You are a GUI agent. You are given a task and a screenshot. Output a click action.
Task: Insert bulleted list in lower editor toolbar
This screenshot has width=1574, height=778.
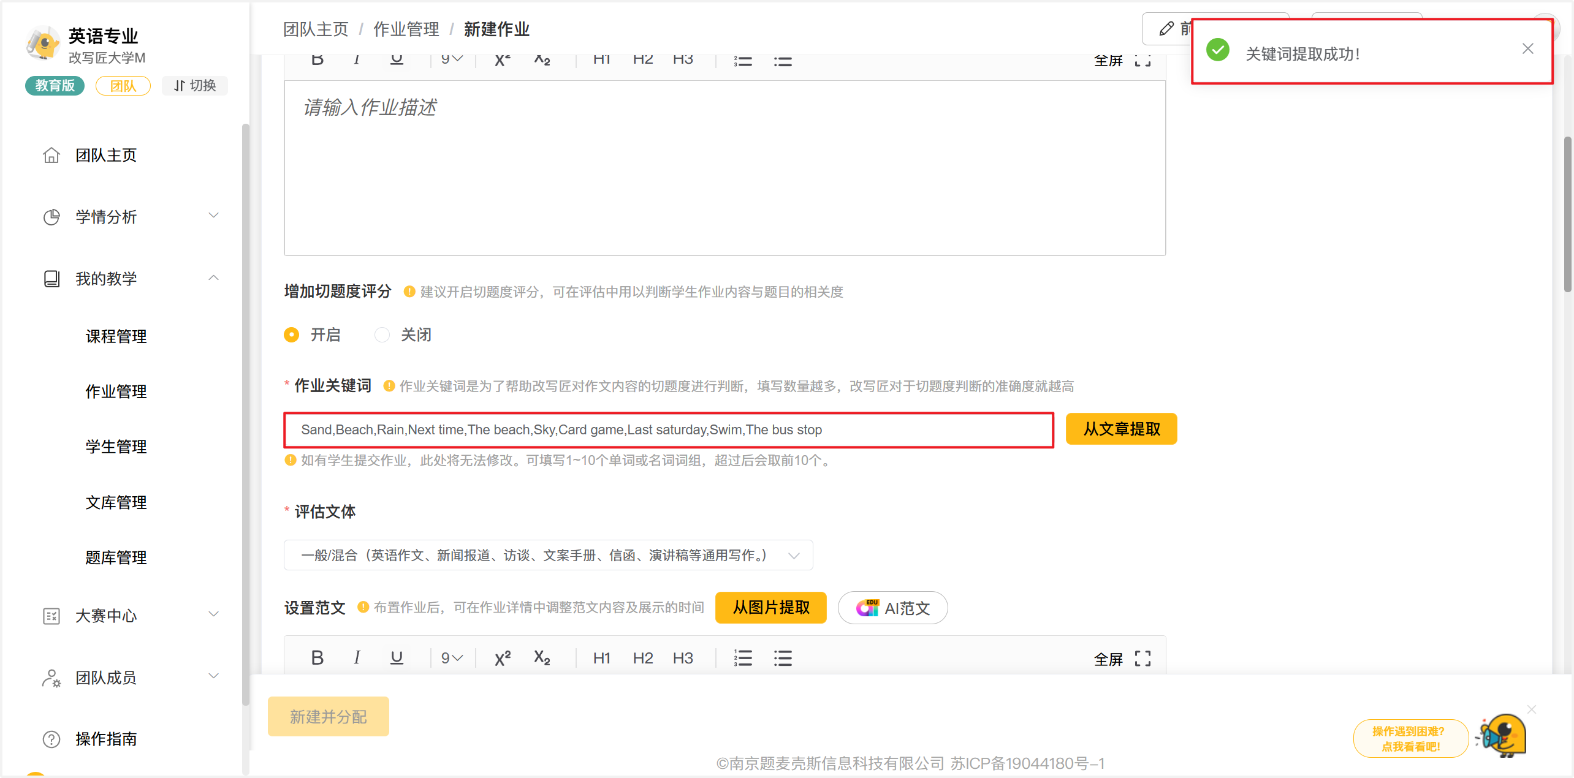(783, 658)
